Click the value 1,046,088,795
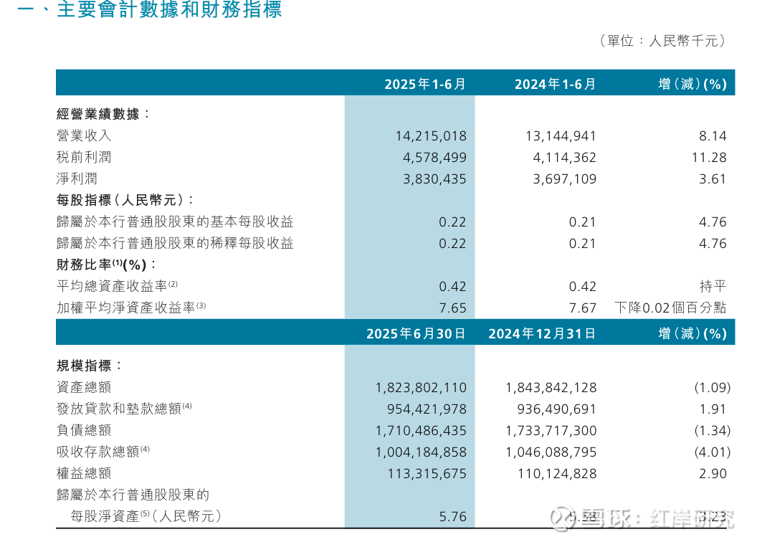 [x=551, y=452]
